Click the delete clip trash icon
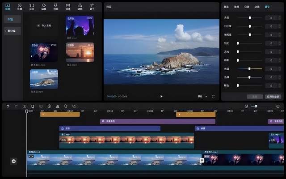The height and width of the screenshot is (179, 286). pos(33,106)
